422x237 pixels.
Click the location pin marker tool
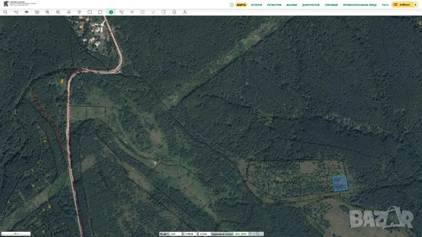click(x=79, y=12)
